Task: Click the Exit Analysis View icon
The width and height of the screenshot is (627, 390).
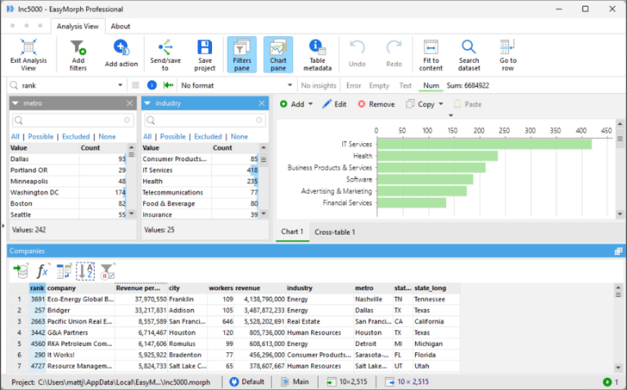Action: click(x=29, y=47)
